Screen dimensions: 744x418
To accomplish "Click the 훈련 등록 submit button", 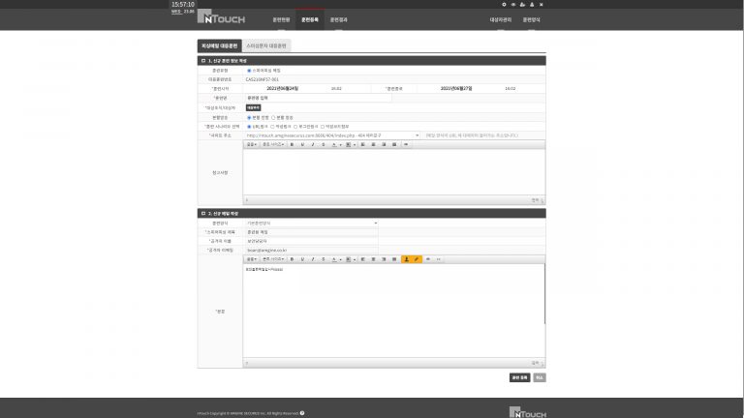I will point(519,377).
